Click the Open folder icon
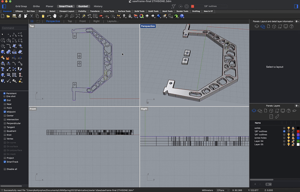Screen dimensions: 300x192 (8, 16)
